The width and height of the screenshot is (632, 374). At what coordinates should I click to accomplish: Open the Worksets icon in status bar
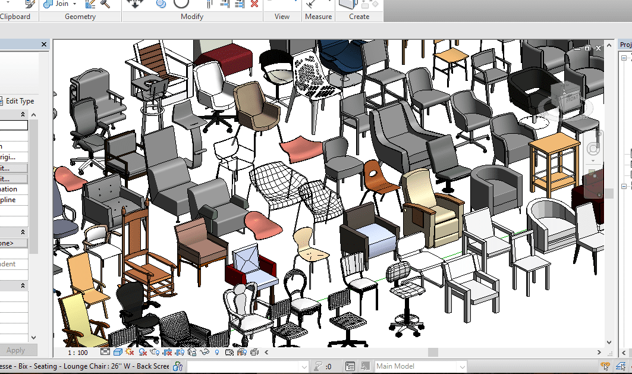coord(177,366)
